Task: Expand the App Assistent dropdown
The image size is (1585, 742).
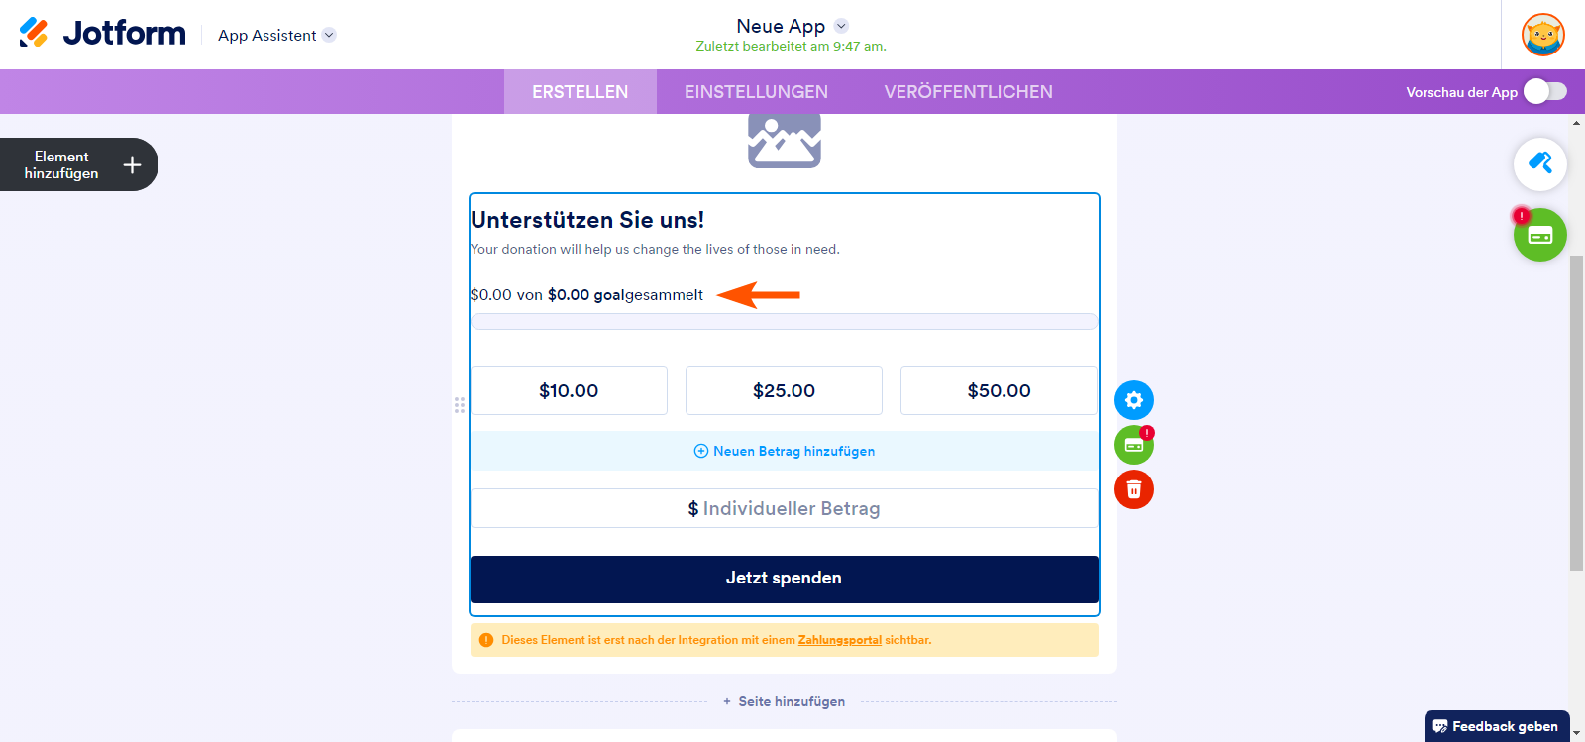Action: (329, 35)
